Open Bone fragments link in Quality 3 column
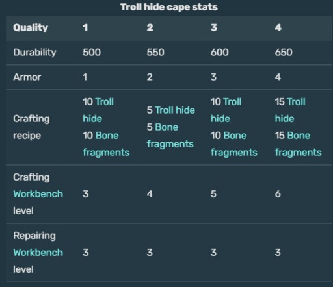Image resolution: width=333 pixels, height=287 pixels. pos(234,144)
